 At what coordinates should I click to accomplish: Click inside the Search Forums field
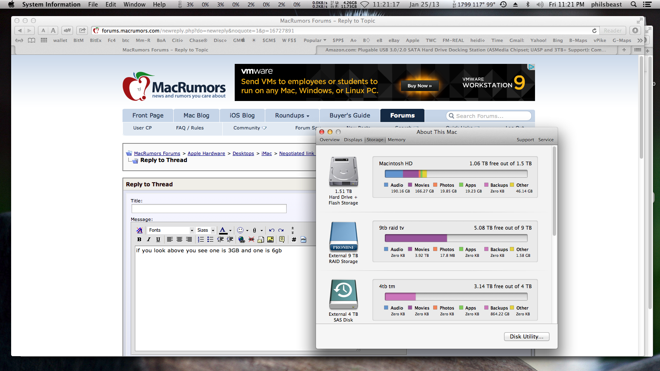pyautogui.click(x=489, y=116)
